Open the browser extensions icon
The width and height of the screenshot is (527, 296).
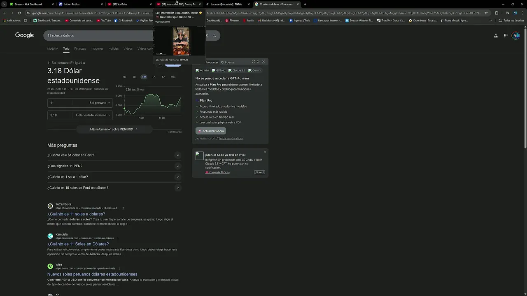(496, 13)
